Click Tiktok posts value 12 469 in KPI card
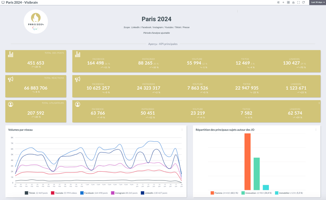 point(243,63)
